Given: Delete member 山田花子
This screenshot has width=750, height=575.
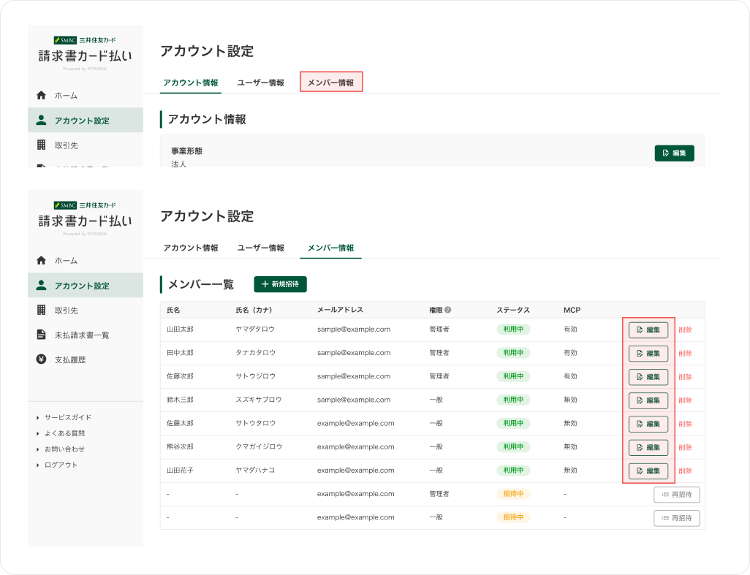Looking at the screenshot, I should 685,471.
